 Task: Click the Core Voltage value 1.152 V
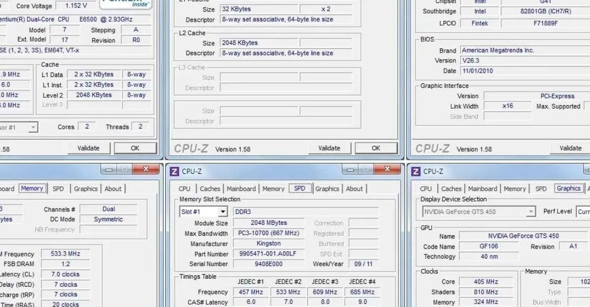pos(76,6)
